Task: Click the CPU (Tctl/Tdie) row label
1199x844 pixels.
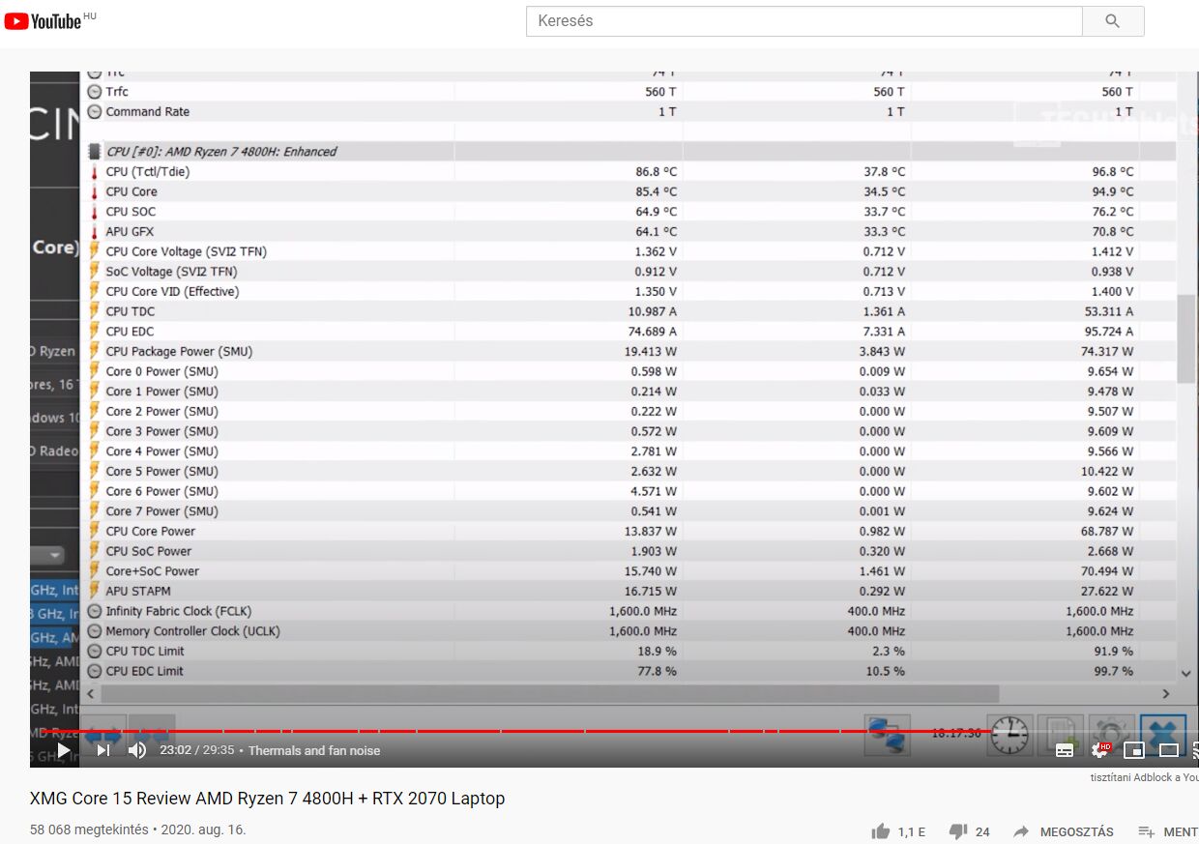Action: [x=148, y=172]
